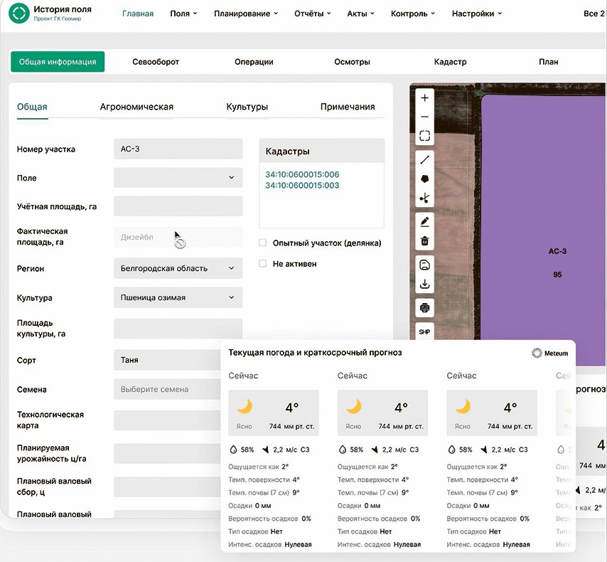
Task: Toggle the Не активен checkbox
Action: (262, 263)
